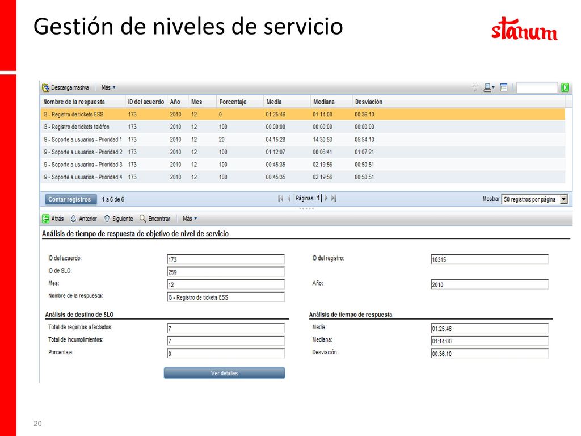Open the 50 registros por página dropdown
The width and height of the screenshot is (581, 436).
(534, 199)
